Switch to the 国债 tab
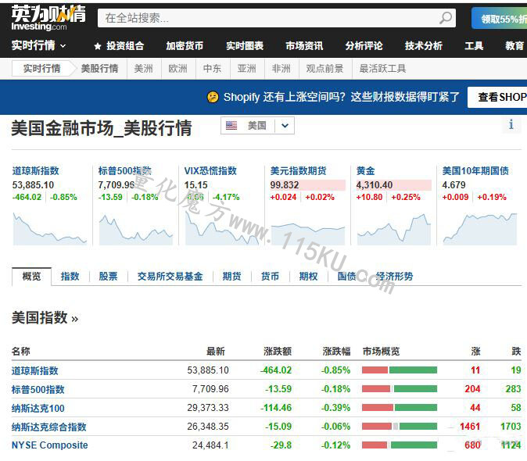 tap(347, 277)
